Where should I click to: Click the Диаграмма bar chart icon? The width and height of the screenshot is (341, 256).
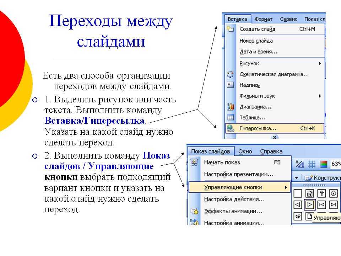point(230,106)
